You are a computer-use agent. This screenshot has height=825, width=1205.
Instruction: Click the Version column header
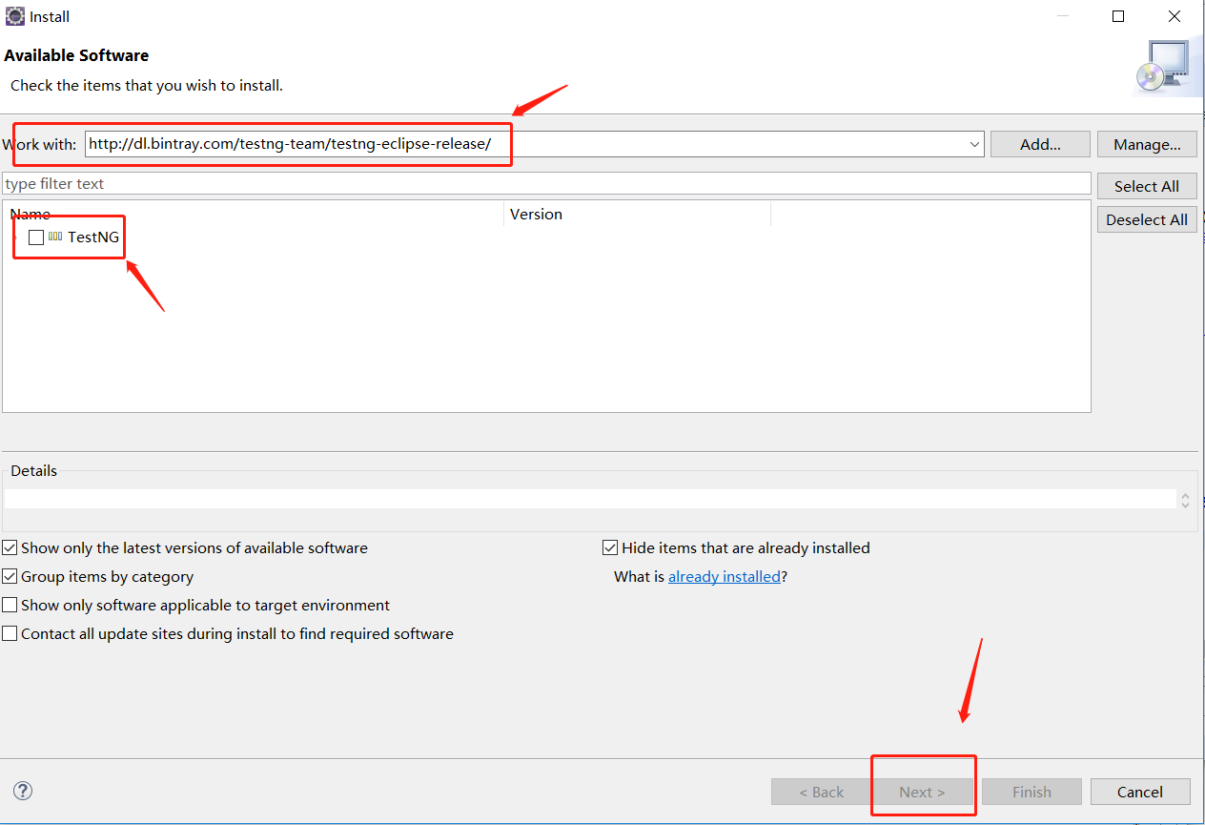(637, 214)
